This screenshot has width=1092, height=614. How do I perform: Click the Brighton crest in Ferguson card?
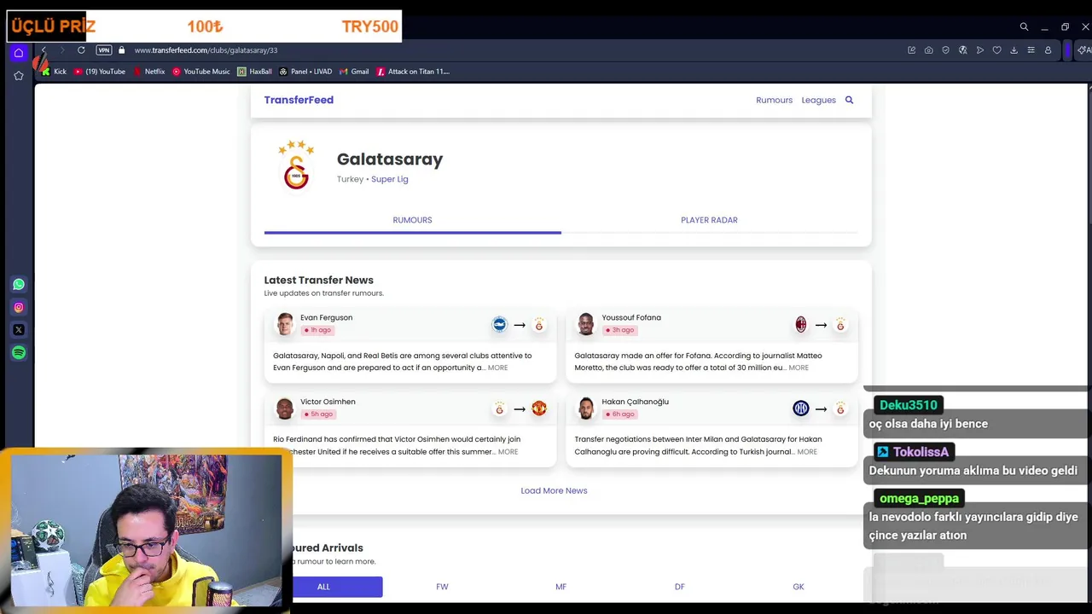pyautogui.click(x=499, y=324)
